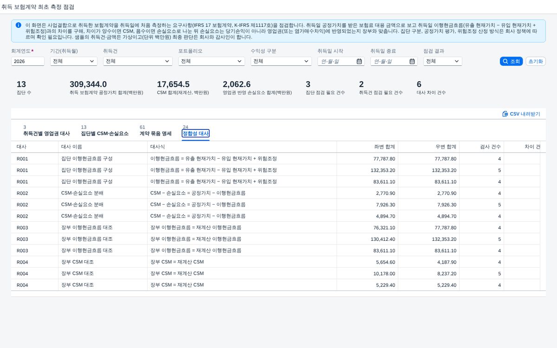Click the 대사 차이 건수 summary tile

431,88
